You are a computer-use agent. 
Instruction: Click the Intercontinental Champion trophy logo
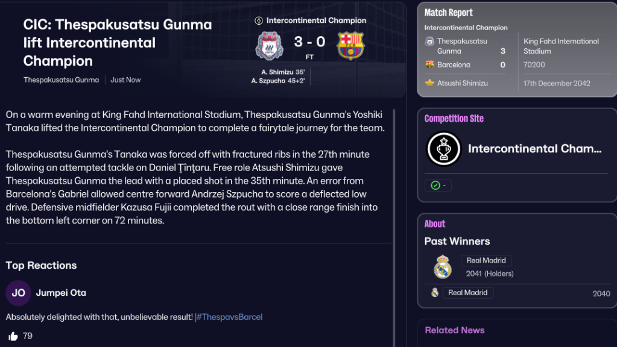(x=443, y=149)
